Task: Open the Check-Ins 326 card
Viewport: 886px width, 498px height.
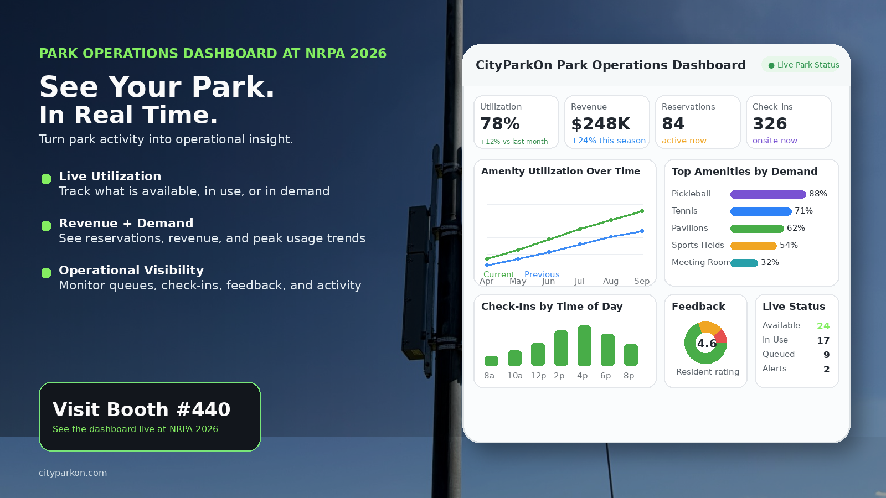Action: coord(789,122)
